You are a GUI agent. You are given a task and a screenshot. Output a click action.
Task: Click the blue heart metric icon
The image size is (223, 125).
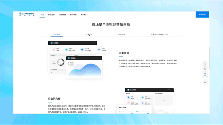point(99,49)
